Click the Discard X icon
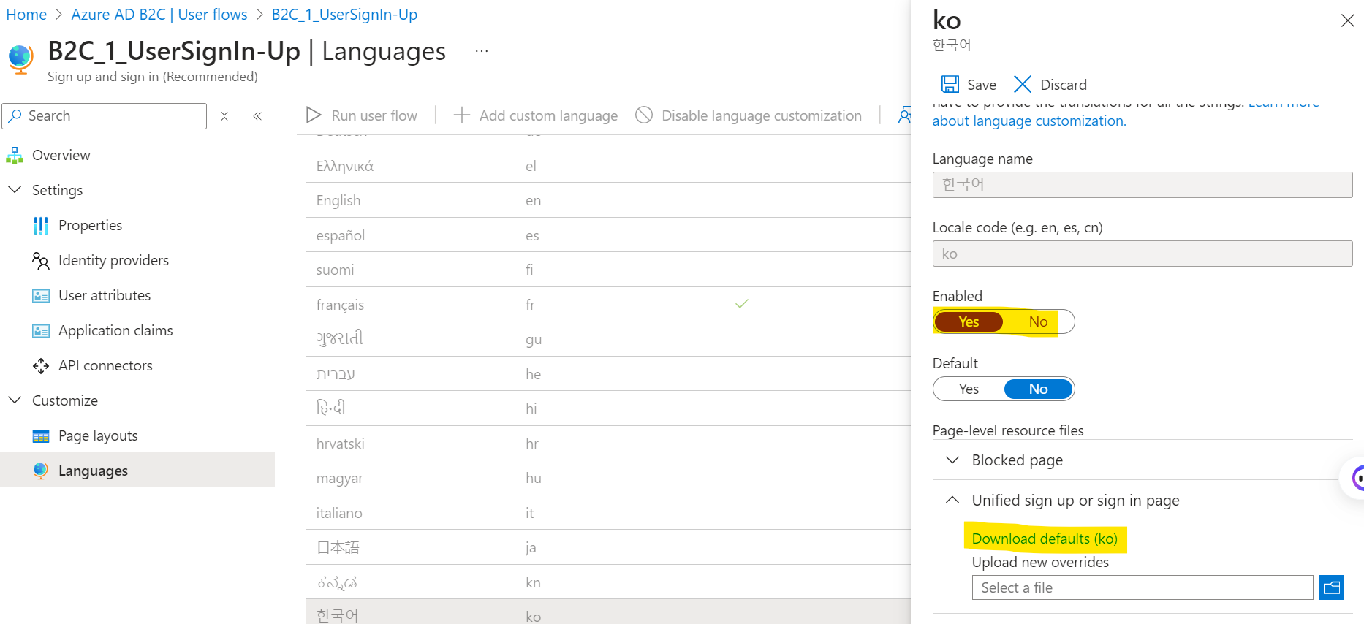Viewport: 1364px width, 624px height. pos(1022,84)
